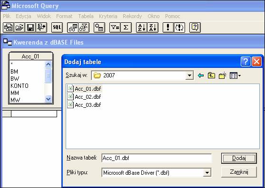The image size is (265, 188).
Task: Click the Add Table toolbar icon
Action: [x=99, y=28]
